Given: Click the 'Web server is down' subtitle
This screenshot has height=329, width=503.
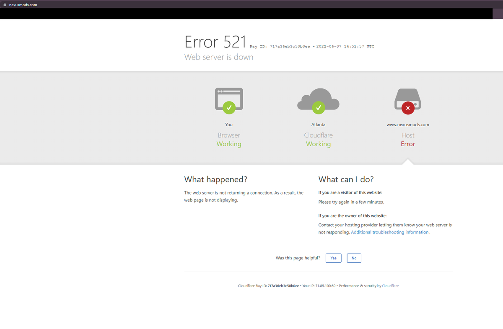Looking at the screenshot, I should pyautogui.click(x=219, y=57).
